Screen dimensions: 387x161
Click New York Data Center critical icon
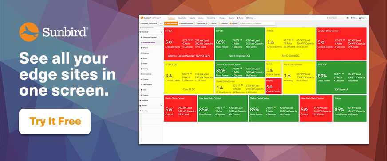[305, 110]
